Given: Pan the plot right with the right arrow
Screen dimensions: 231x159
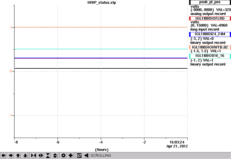Looking at the screenshot, I should coord(11,156).
